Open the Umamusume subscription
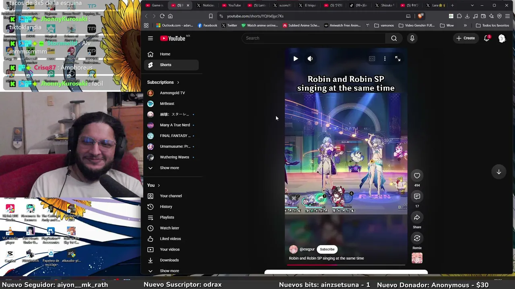 tap(171, 147)
